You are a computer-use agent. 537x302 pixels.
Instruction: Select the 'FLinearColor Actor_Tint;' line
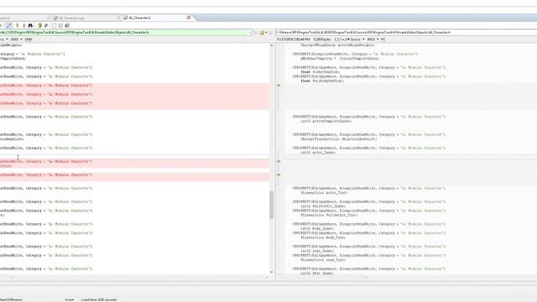[x=324, y=193]
